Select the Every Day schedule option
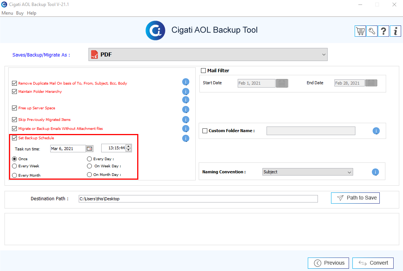 [x=90, y=159]
